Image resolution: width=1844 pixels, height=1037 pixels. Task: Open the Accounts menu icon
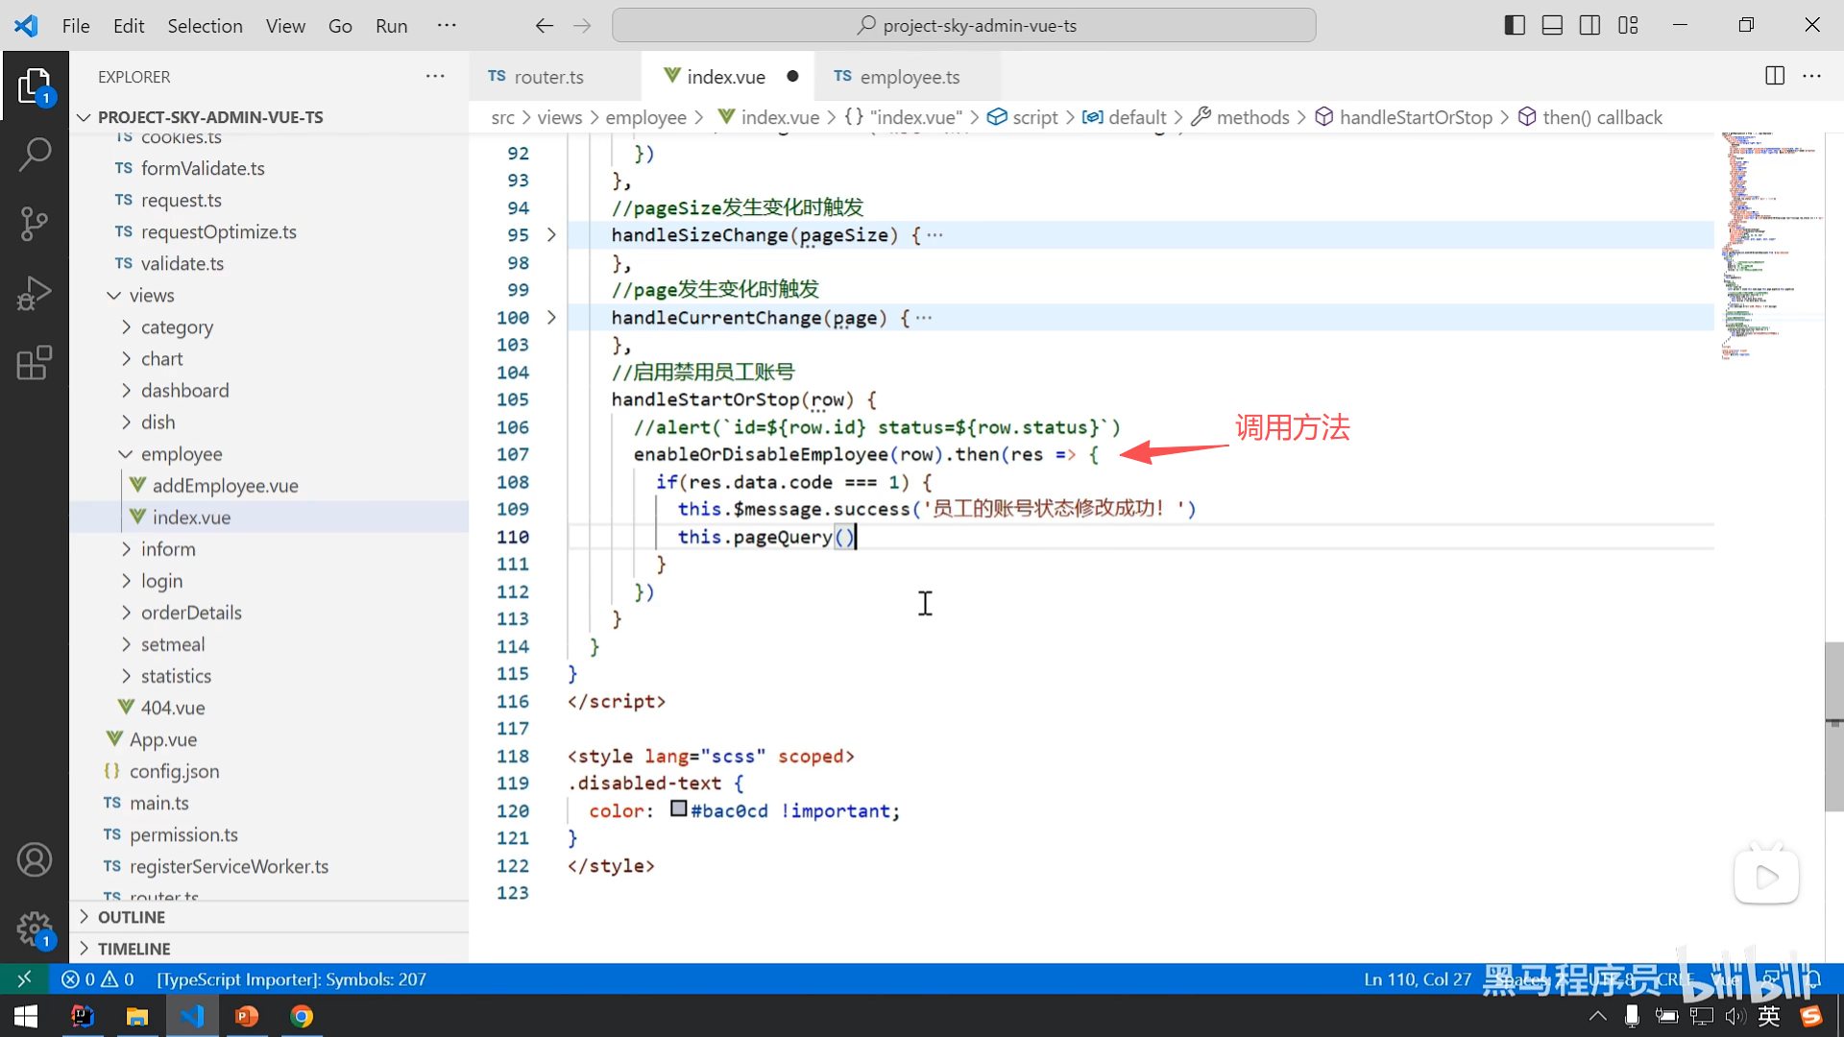pyautogui.click(x=35, y=859)
